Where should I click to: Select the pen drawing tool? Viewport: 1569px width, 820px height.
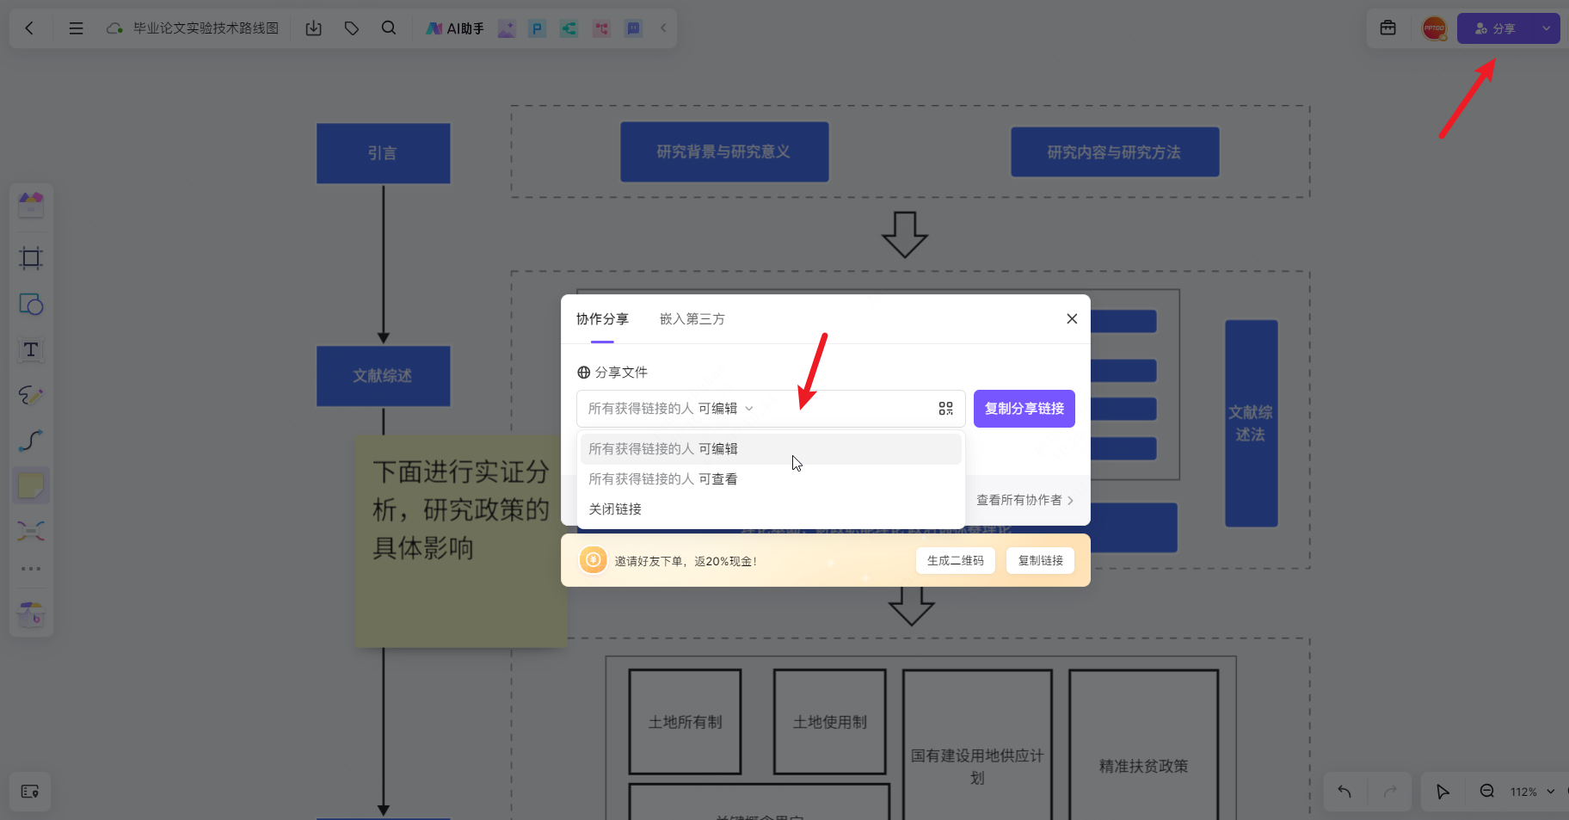coord(31,395)
